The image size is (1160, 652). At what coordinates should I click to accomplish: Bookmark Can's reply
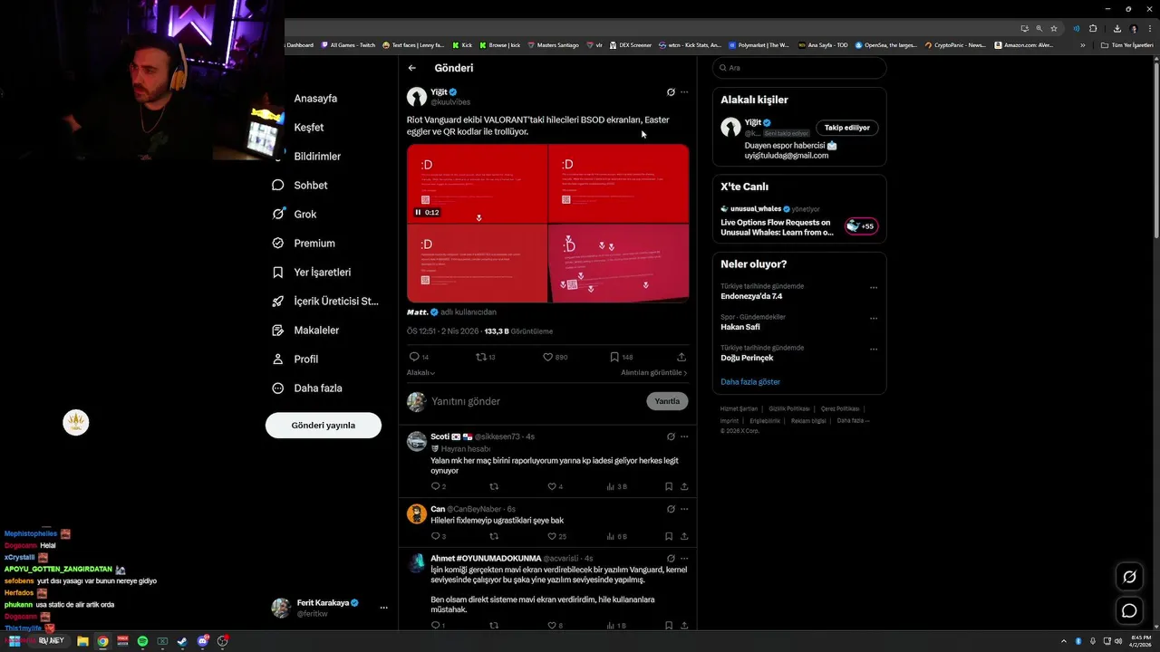click(x=669, y=536)
